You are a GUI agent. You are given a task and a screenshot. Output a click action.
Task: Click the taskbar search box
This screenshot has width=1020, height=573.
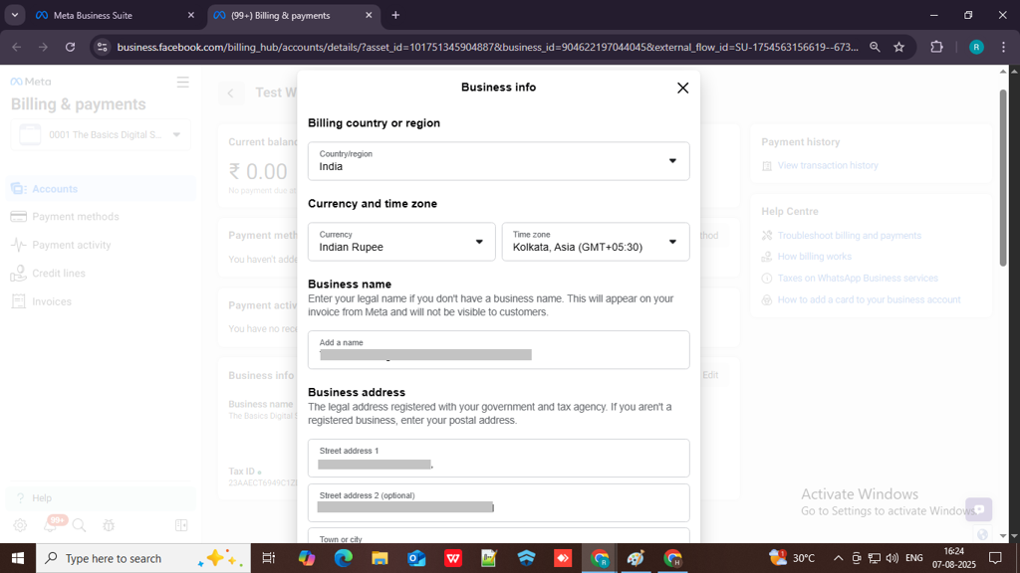click(x=143, y=558)
